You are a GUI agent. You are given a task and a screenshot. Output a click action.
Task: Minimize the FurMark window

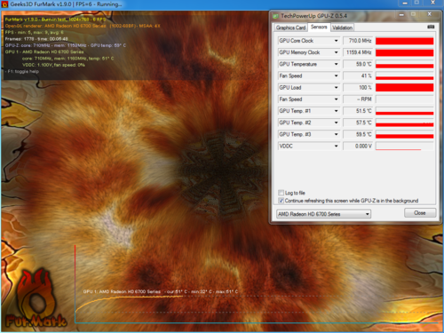405,3
